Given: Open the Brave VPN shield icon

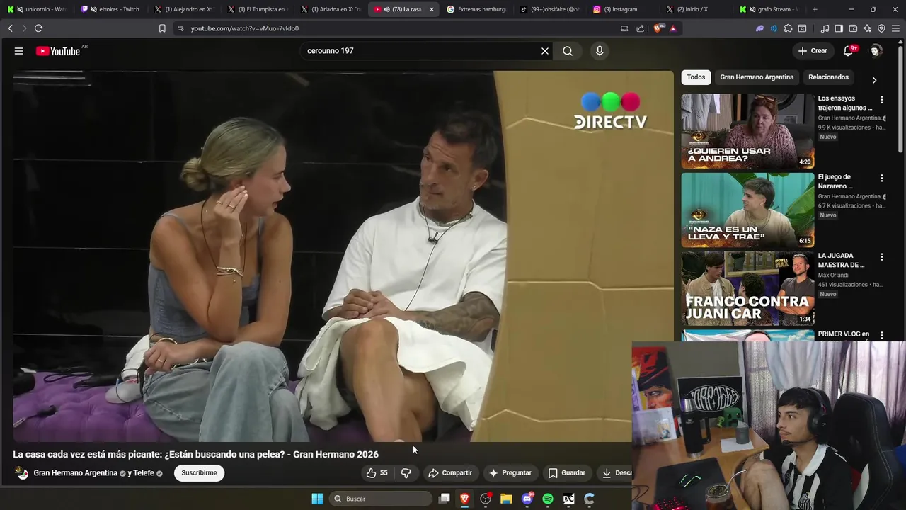Looking at the screenshot, I should pyautogui.click(x=881, y=28).
